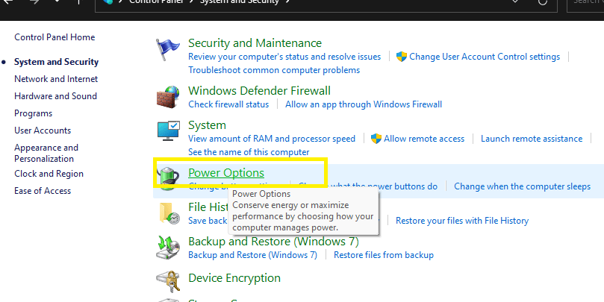
Task: Click the Backup and Restore icon
Action: click(x=168, y=248)
